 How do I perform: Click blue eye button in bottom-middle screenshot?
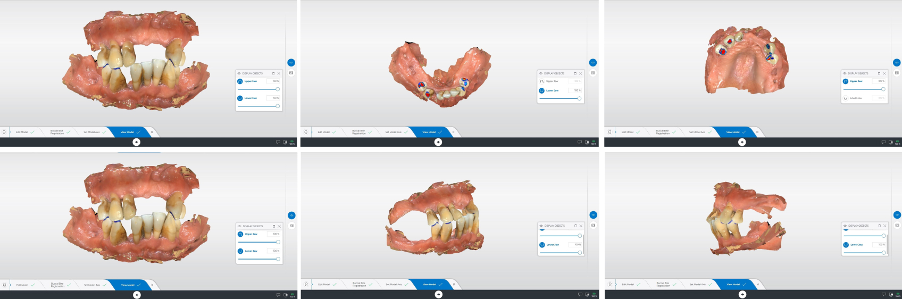[594, 215]
